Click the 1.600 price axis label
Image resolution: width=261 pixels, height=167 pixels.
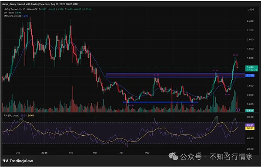(x=251, y=58)
